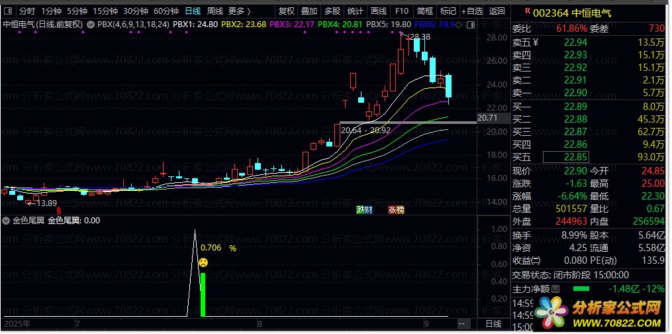Screen dimensions: 672x334
Task: Click the 13.89 low price label
Action: [46, 203]
